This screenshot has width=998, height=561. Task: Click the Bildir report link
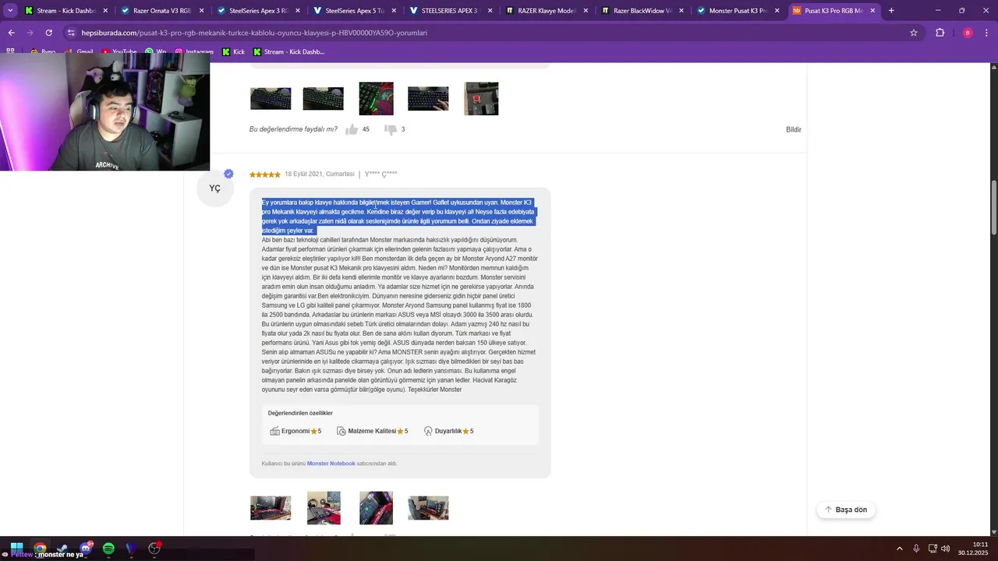click(793, 129)
